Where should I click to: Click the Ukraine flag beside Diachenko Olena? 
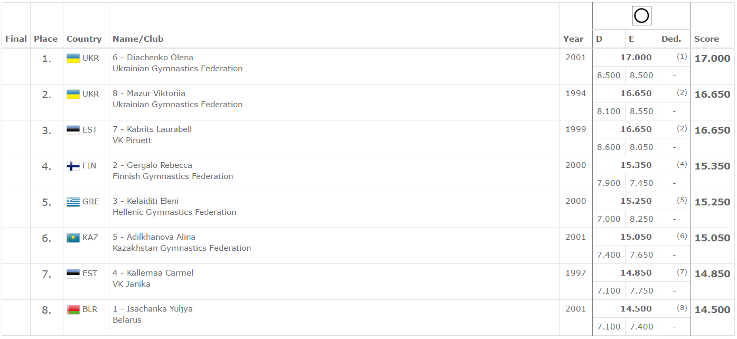73,58
